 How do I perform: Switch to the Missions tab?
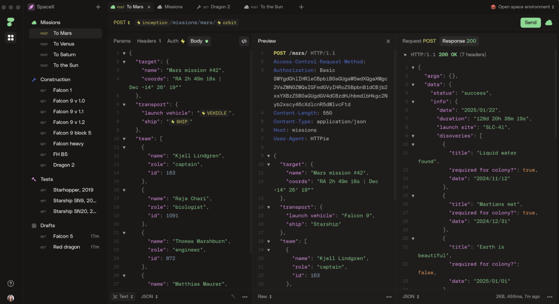point(170,7)
